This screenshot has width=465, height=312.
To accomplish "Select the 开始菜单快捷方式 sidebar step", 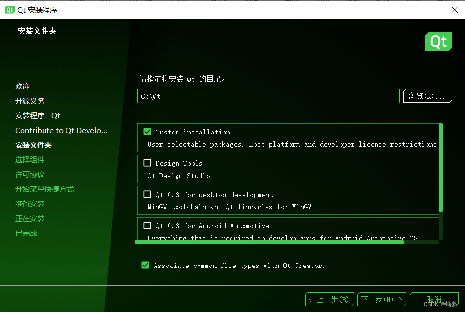I will 44,189.
